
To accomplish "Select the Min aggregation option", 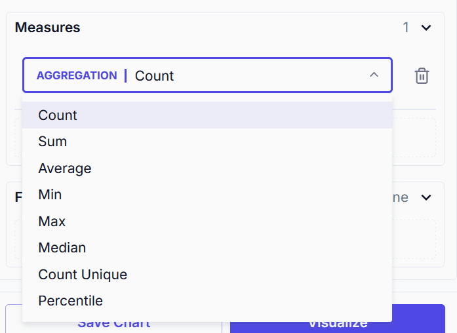I will [50, 195].
